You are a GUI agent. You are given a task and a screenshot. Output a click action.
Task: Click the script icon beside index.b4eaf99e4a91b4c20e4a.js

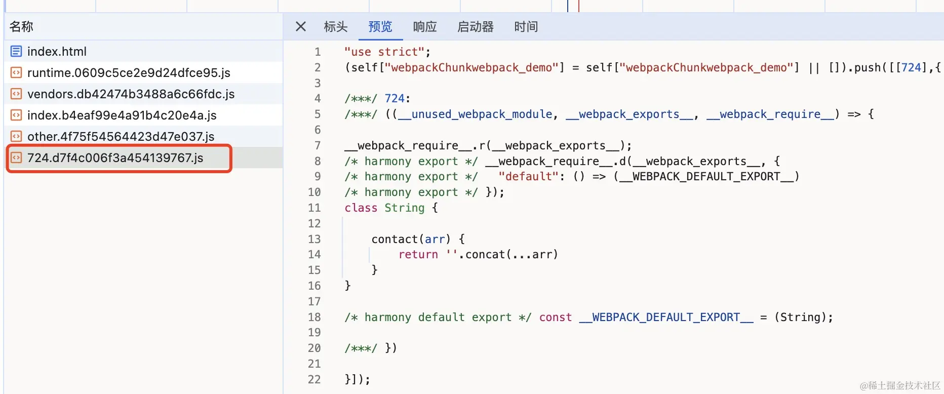coord(16,115)
